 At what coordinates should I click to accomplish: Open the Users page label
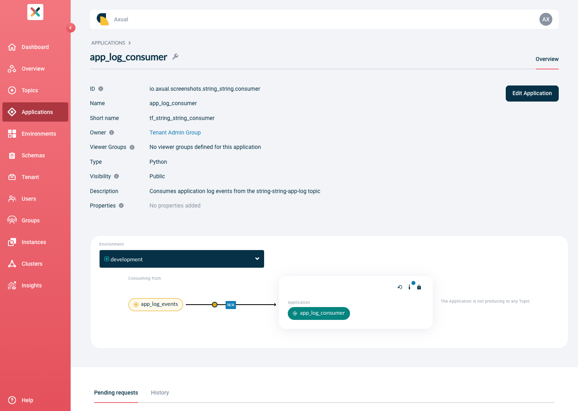pos(29,199)
